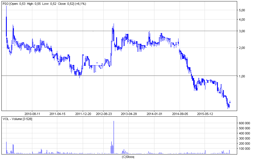
Task: Click the 100 000 volume axis label
Action: [244, 149]
